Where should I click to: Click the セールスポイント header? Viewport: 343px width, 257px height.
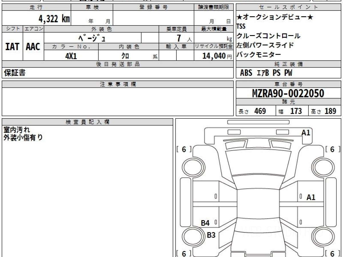(x=289, y=7)
